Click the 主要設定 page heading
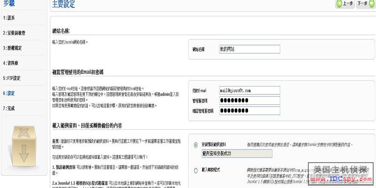The width and height of the screenshot is (376, 188). click(63, 4)
